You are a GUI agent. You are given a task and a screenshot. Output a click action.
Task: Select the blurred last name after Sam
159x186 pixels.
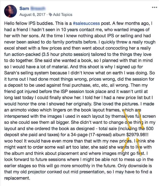click(x=38, y=8)
